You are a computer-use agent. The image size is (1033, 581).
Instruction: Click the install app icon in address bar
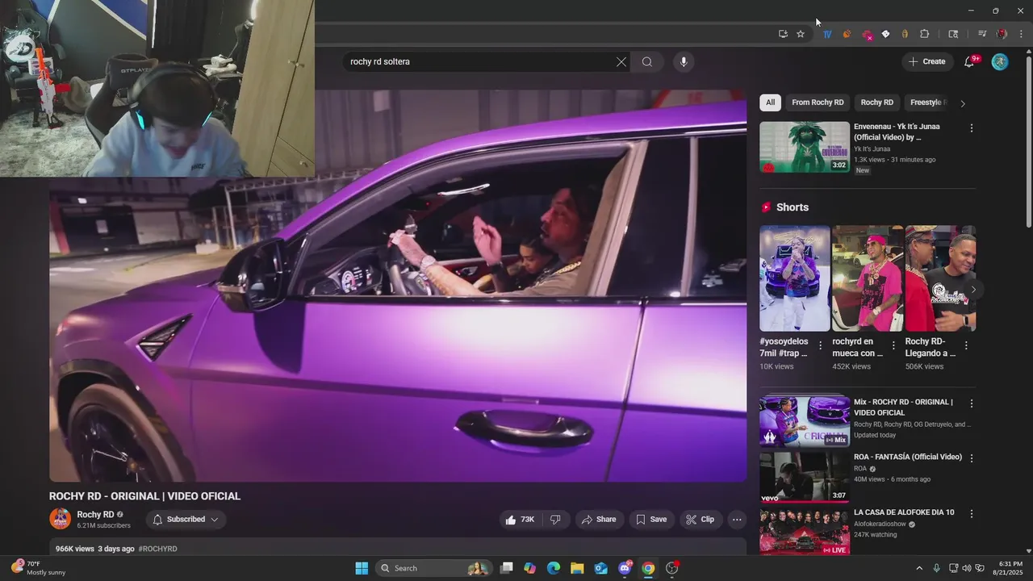point(783,34)
